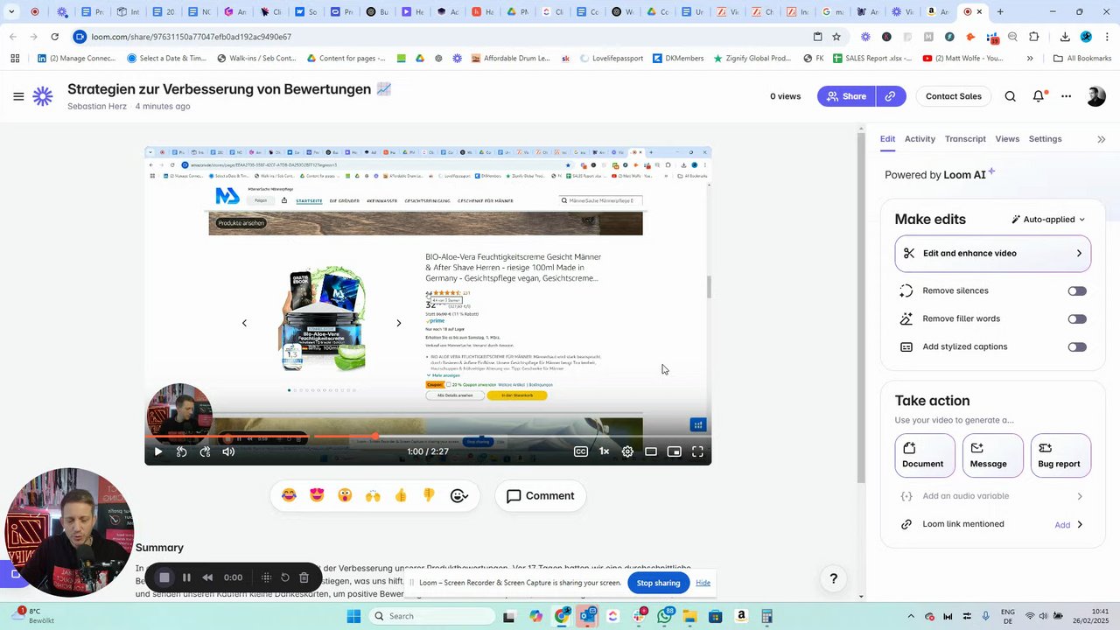The height and width of the screenshot is (630, 1120).
Task: Click the Share button
Action: (847, 96)
